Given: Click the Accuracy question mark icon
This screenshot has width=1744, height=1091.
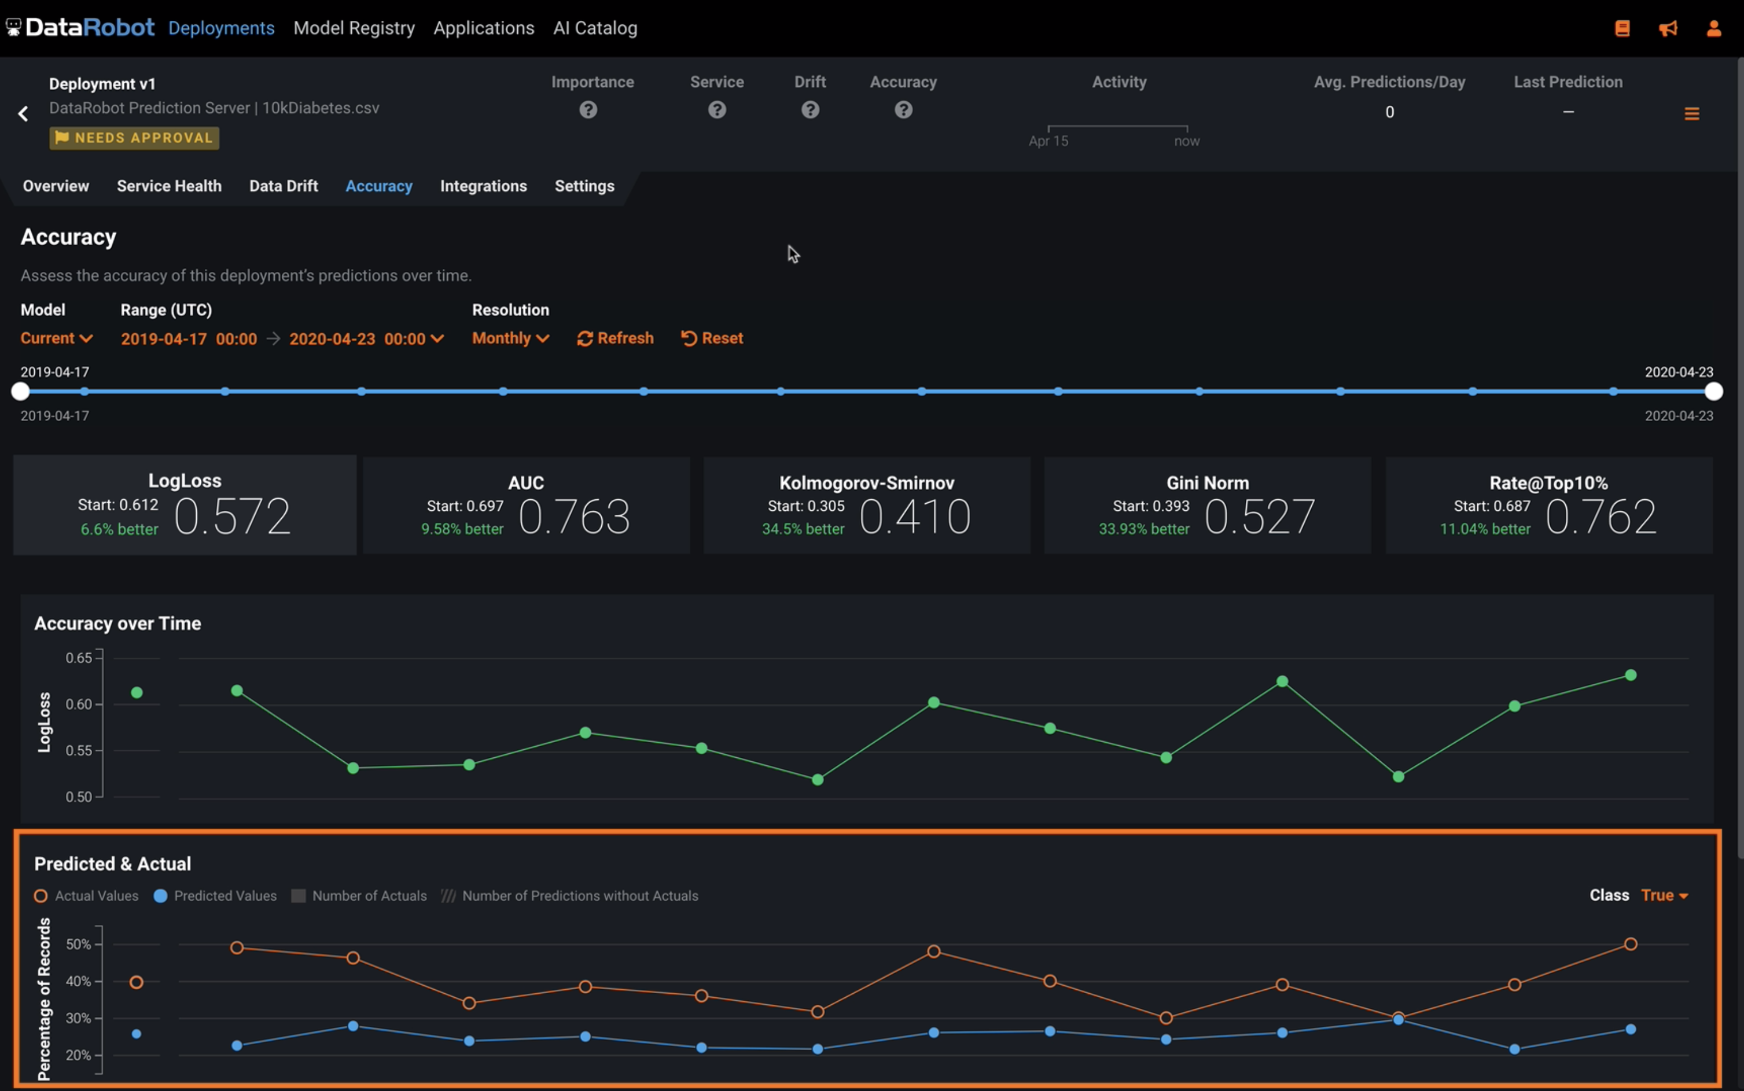Looking at the screenshot, I should (x=903, y=109).
